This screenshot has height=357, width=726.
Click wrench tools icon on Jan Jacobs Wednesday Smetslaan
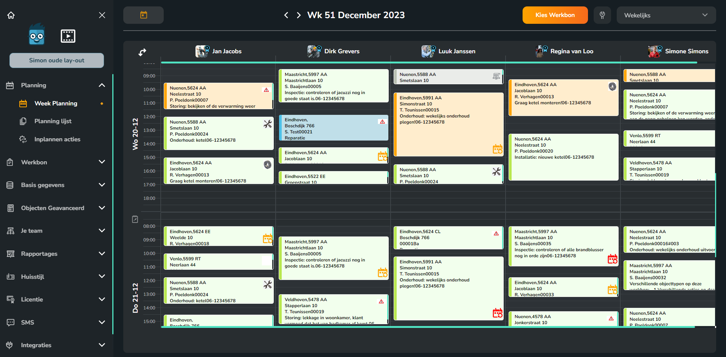[x=268, y=124]
